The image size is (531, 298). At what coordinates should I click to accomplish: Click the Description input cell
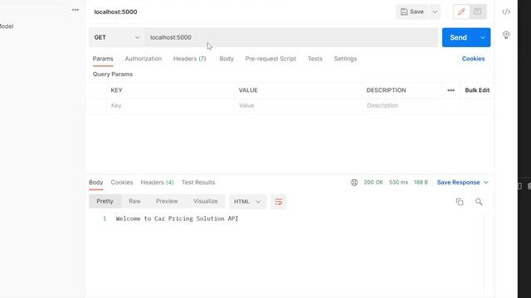tap(427, 106)
